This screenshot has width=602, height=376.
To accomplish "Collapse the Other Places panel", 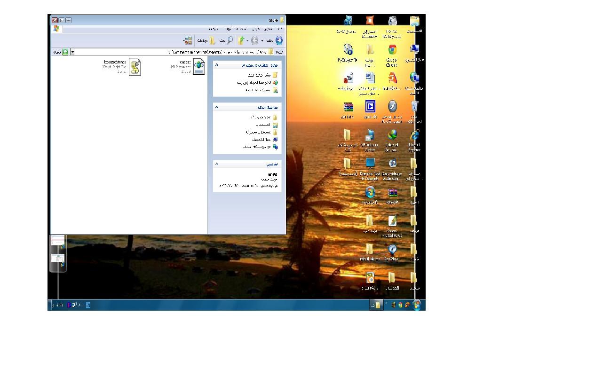I will [x=217, y=107].
